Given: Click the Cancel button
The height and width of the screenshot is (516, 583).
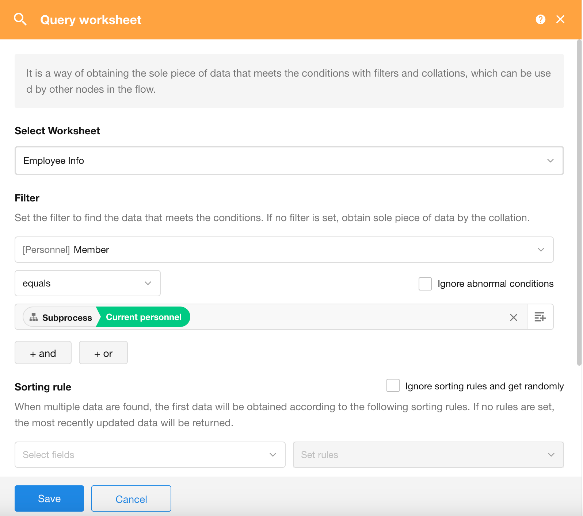Looking at the screenshot, I should (x=131, y=499).
